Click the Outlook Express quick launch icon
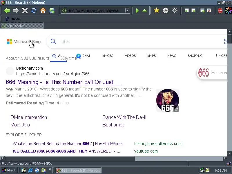The width and height of the screenshot is (232, 174). (37, 170)
